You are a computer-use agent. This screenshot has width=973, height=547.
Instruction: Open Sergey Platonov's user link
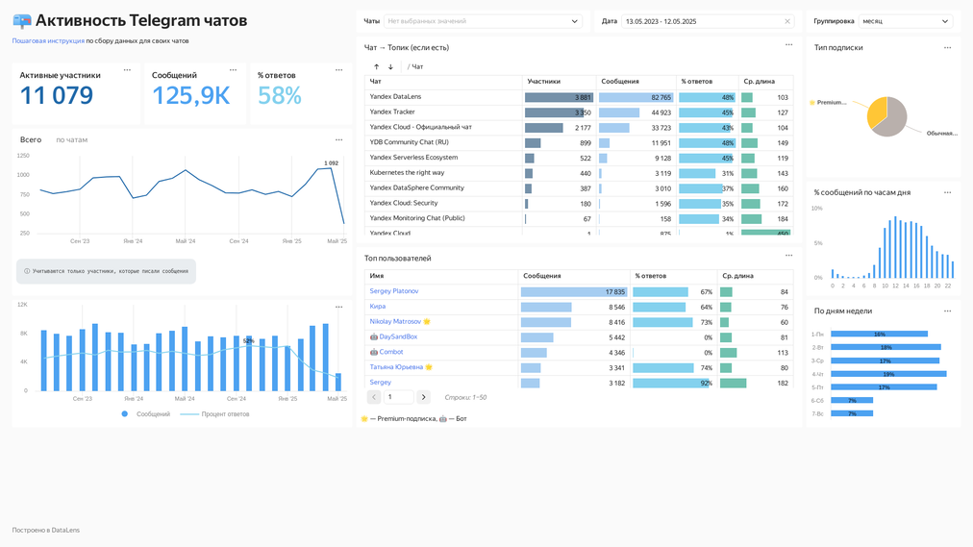394,291
